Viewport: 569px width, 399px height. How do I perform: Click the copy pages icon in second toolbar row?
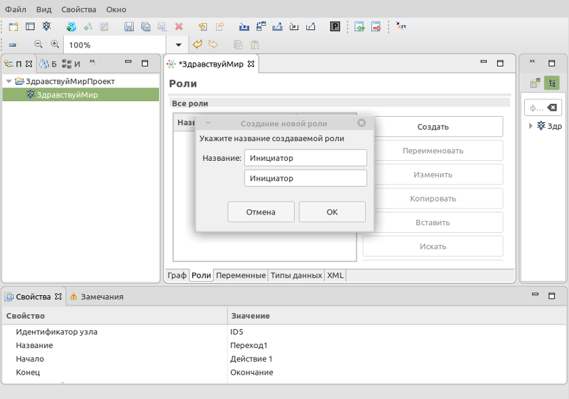[238, 45]
